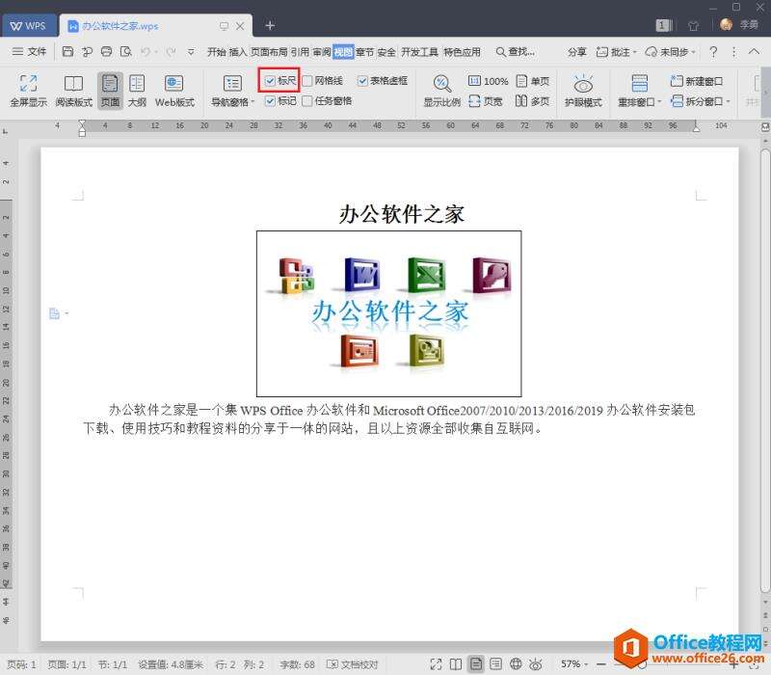This screenshot has width=771, height=675.
Task: Click the 分享 share button
Action: click(576, 52)
